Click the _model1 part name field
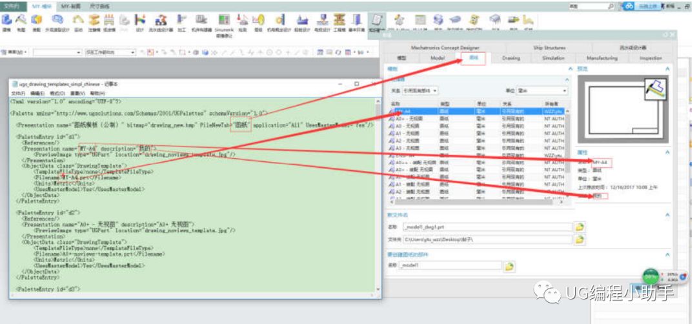697x324 pixels. (x=450, y=265)
